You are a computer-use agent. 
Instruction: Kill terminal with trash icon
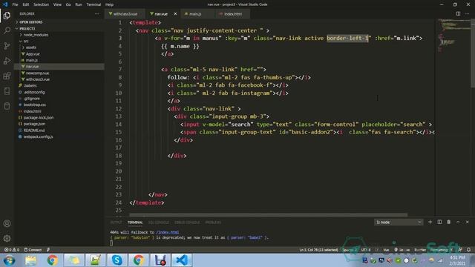[x=448, y=222]
